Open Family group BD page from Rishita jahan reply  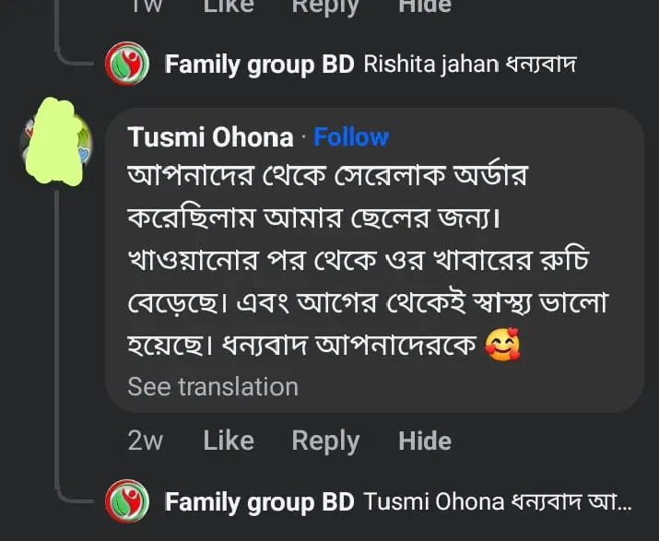[x=259, y=65]
